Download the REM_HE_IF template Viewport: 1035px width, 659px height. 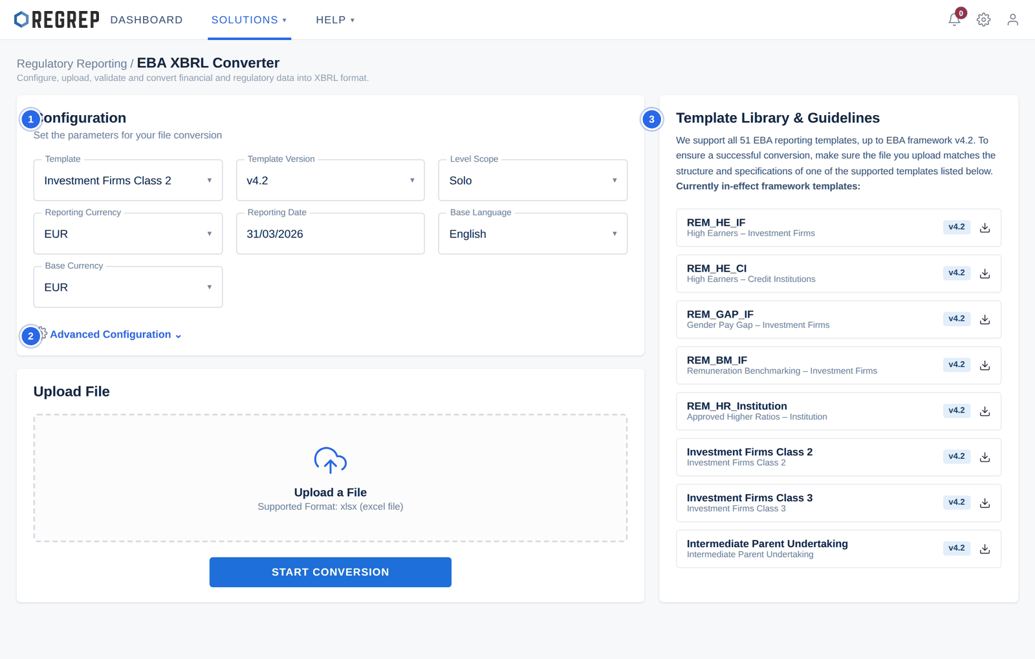click(985, 228)
